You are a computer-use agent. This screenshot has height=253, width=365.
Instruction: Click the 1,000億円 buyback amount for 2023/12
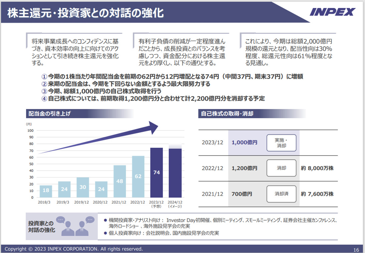click(245, 142)
